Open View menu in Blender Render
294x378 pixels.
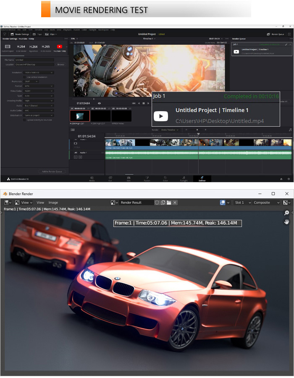(40, 203)
